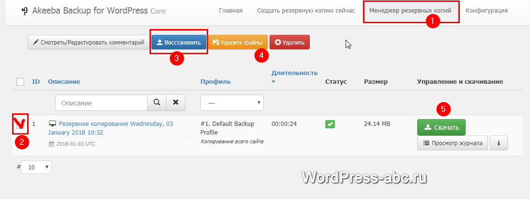Tick the checkbox for backup record 1
This screenshot has width=530, height=199.
coord(20,124)
